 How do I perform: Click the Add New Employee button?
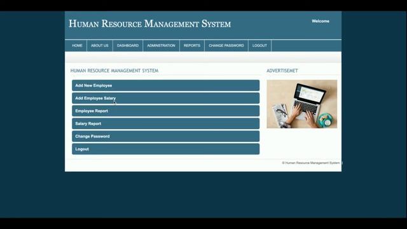click(x=165, y=85)
